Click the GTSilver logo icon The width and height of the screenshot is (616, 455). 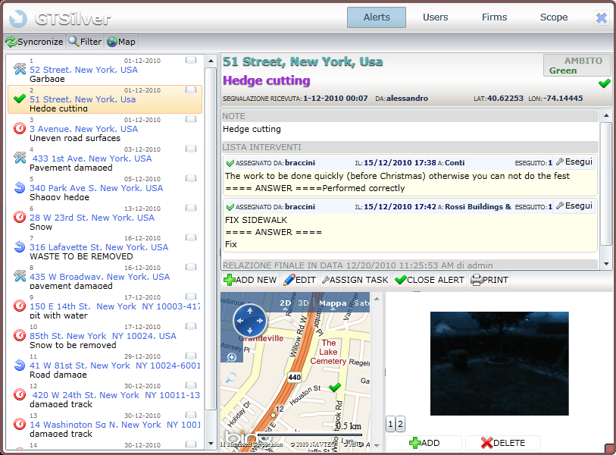click(17, 18)
